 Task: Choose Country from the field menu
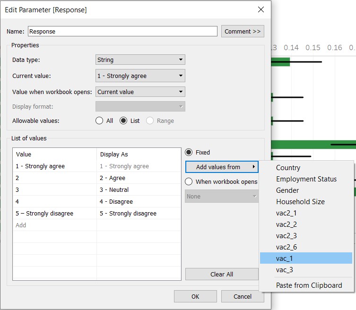[288, 168]
